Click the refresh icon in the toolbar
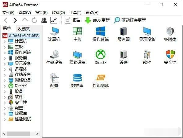This screenshot has width=183, height=138. (34, 20)
